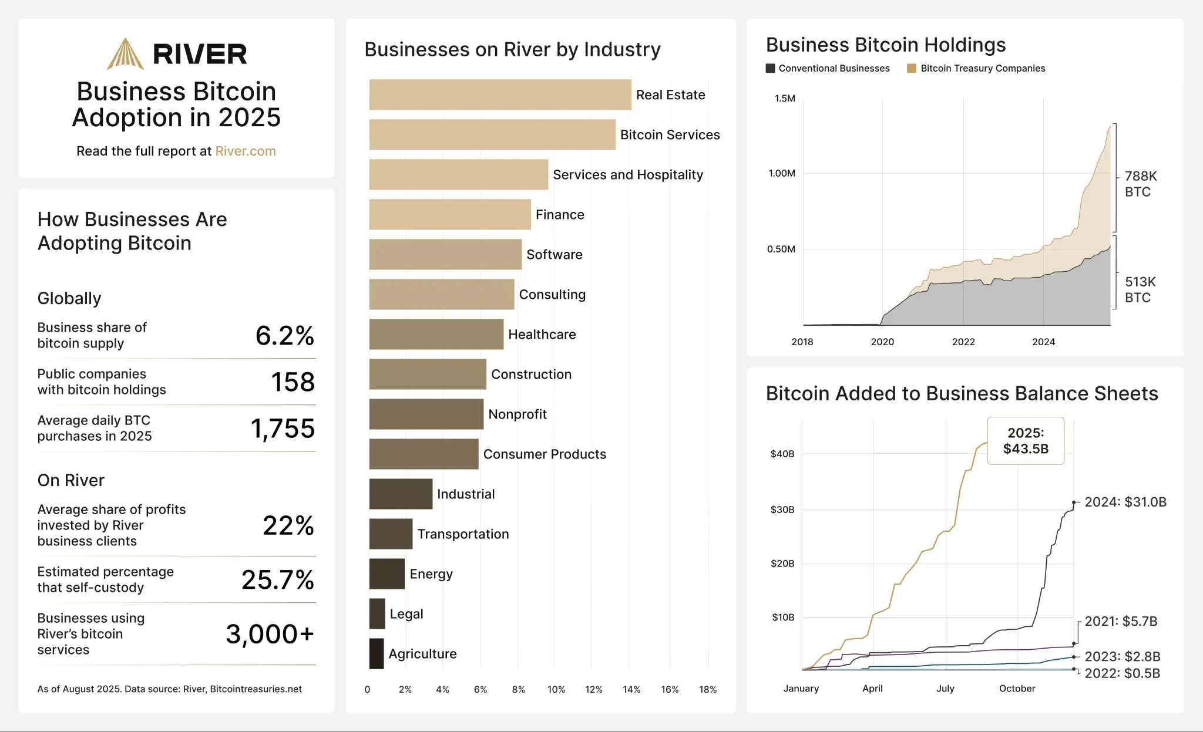Click the 2024 line endpoint dot

tap(1074, 502)
